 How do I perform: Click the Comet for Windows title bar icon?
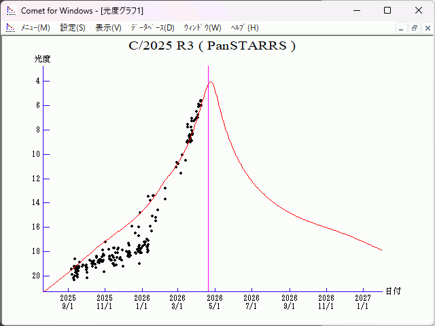[10, 10]
